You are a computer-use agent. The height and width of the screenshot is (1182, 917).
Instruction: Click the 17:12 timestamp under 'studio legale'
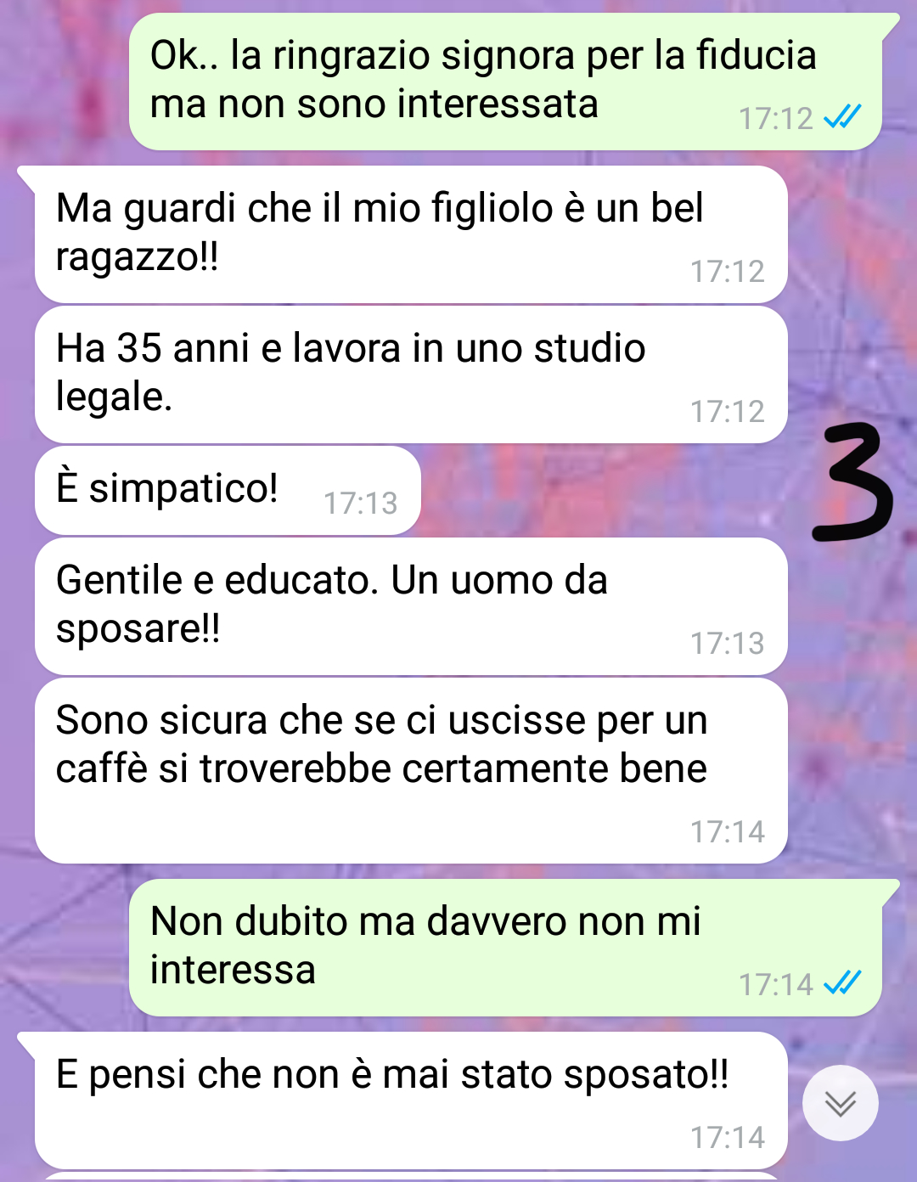click(728, 412)
